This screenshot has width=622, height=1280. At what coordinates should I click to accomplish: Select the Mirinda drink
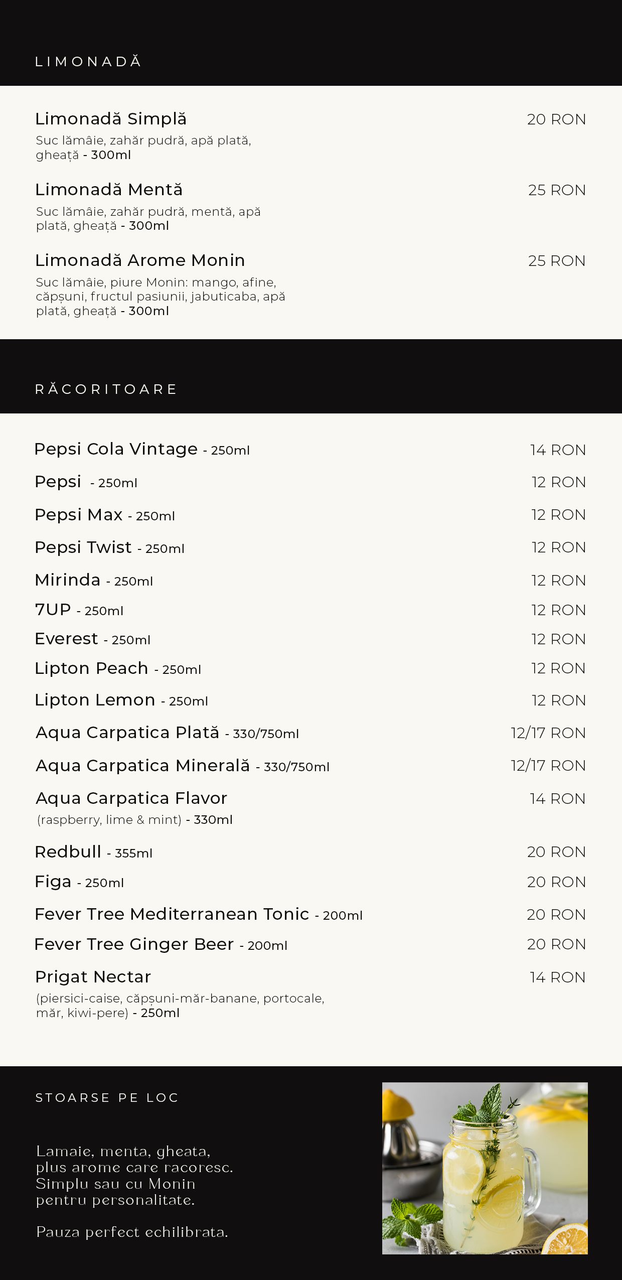tap(68, 580)
